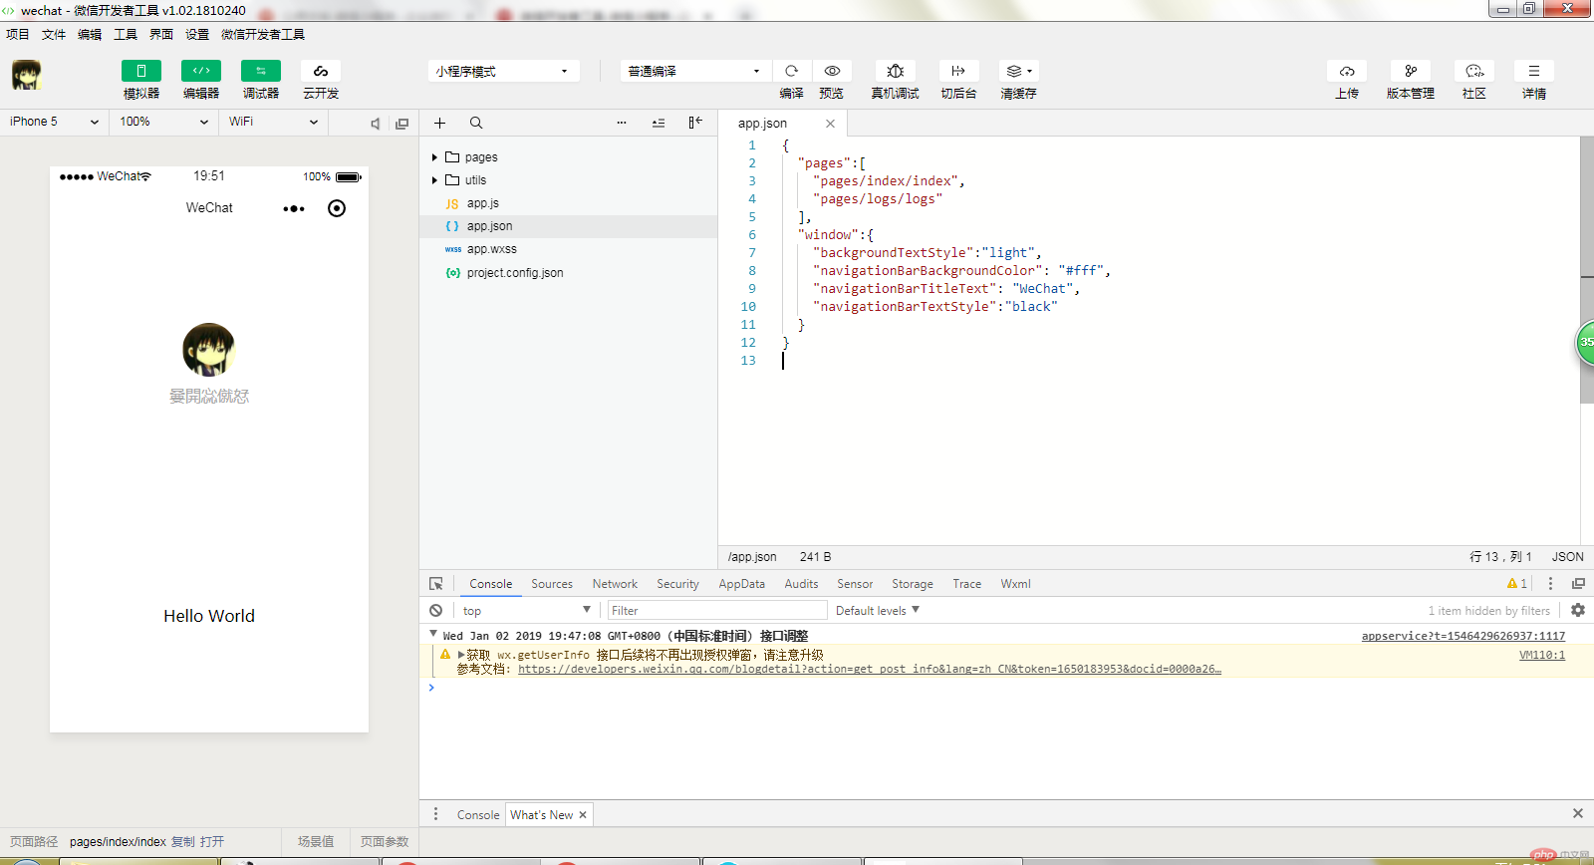Viewport: 1594px width, 865px height.
Task: Click the page parameters button (页面参数)
Action: click(x=385, y=842)
